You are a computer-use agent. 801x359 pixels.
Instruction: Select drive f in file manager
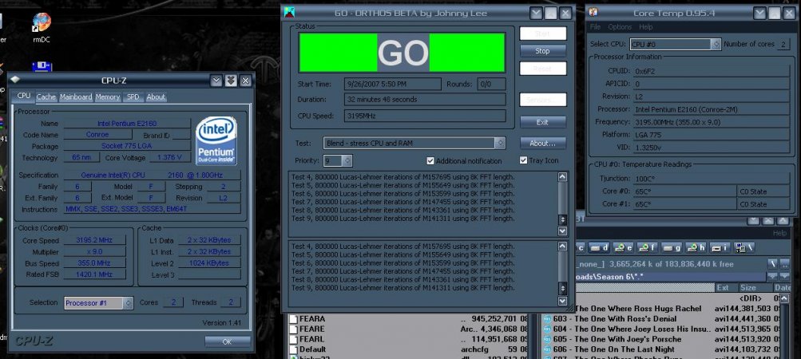pyautogui.click(x=647, y=247)
